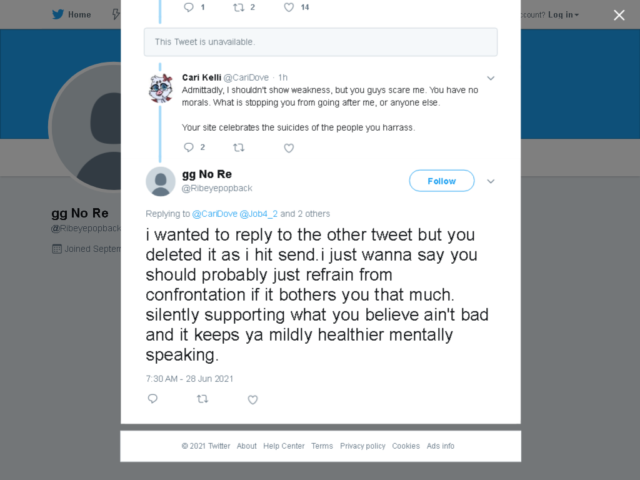Screen dimensions: 640x480
Task: Click Cari Kelli's avatar thumbnail
Action: click(x=161, y=87)
